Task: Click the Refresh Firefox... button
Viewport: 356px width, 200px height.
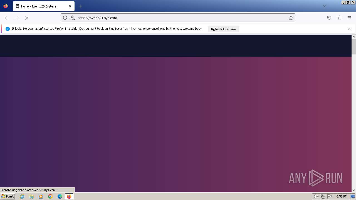Action: pyautogui.click(x=223, y=29)
